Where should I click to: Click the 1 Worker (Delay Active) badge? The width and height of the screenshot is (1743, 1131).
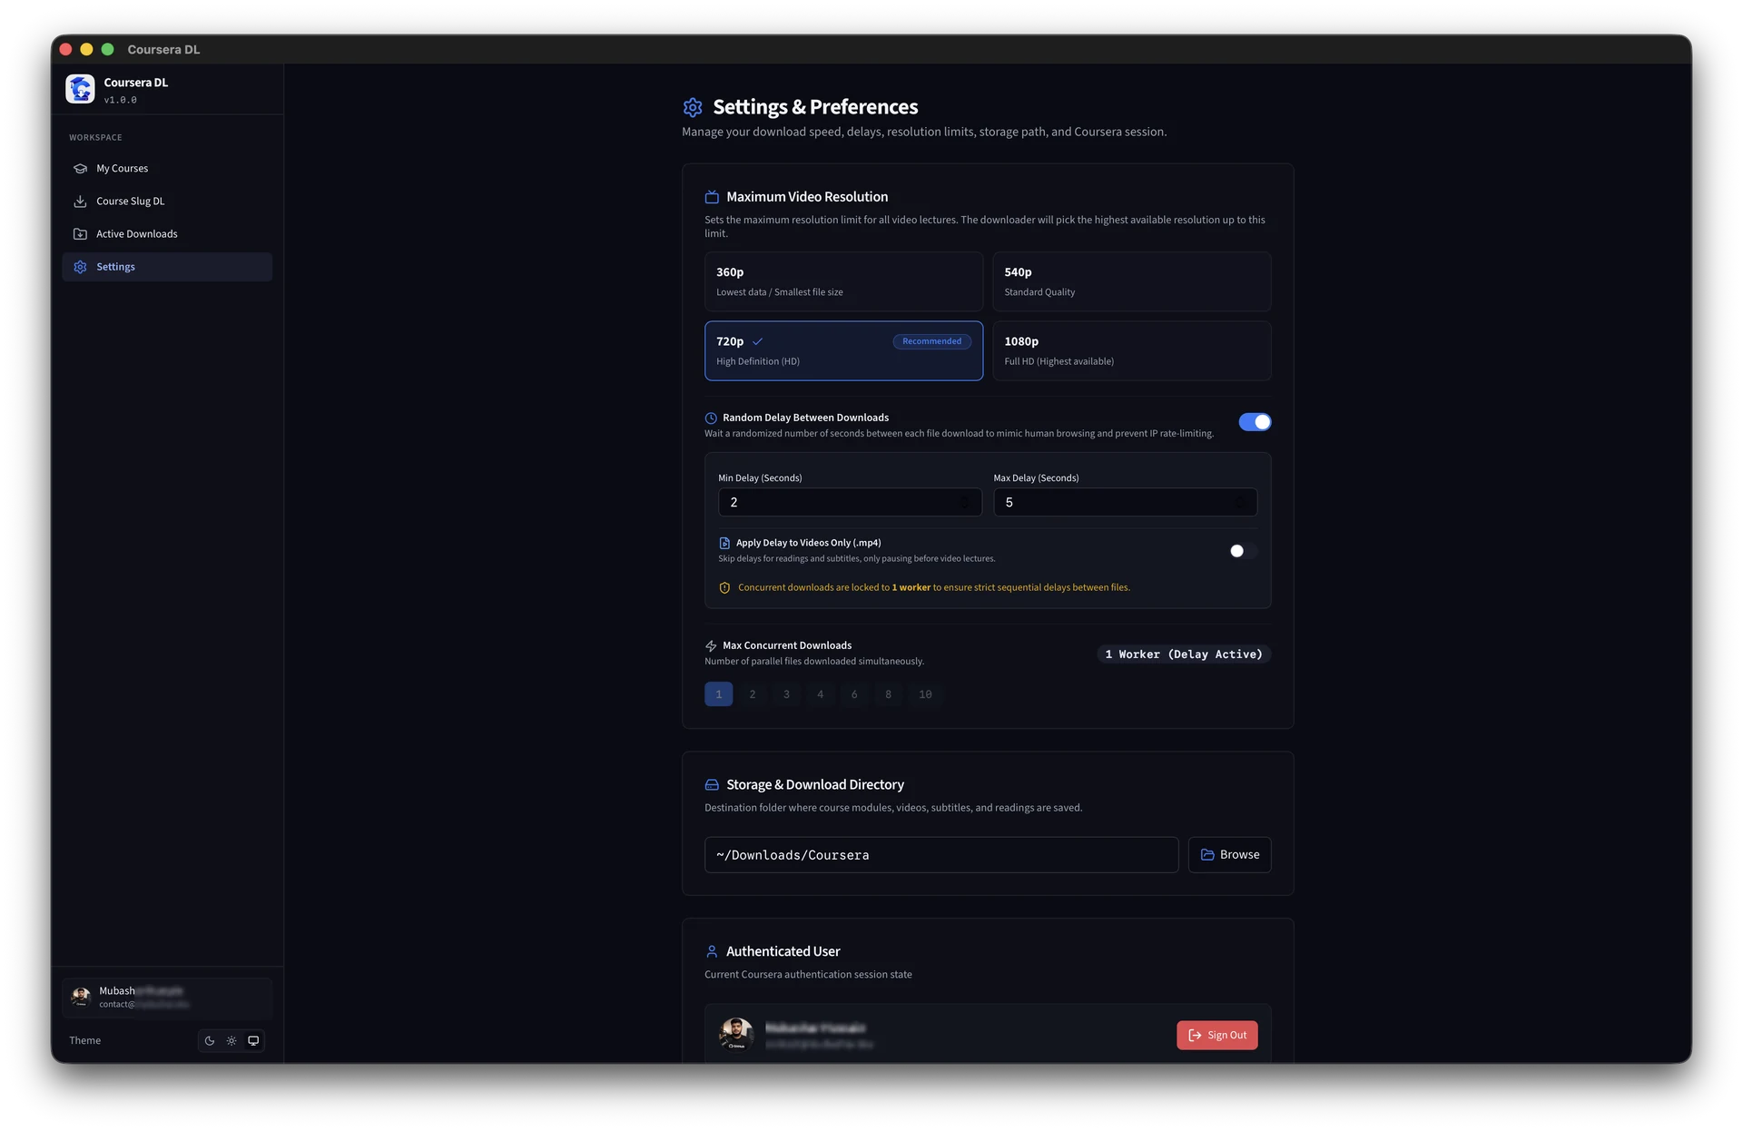click(1184, 654)
